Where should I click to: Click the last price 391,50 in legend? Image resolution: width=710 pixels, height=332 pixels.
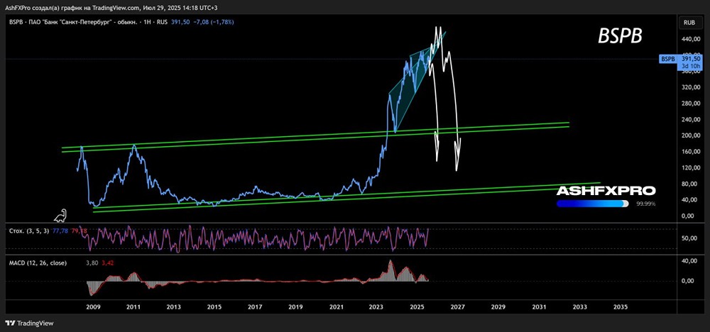click(180, 22)
